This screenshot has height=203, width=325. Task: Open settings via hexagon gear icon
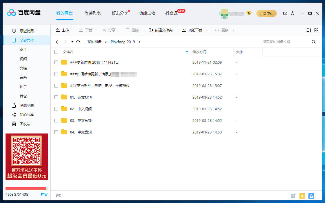click(292, 13)
